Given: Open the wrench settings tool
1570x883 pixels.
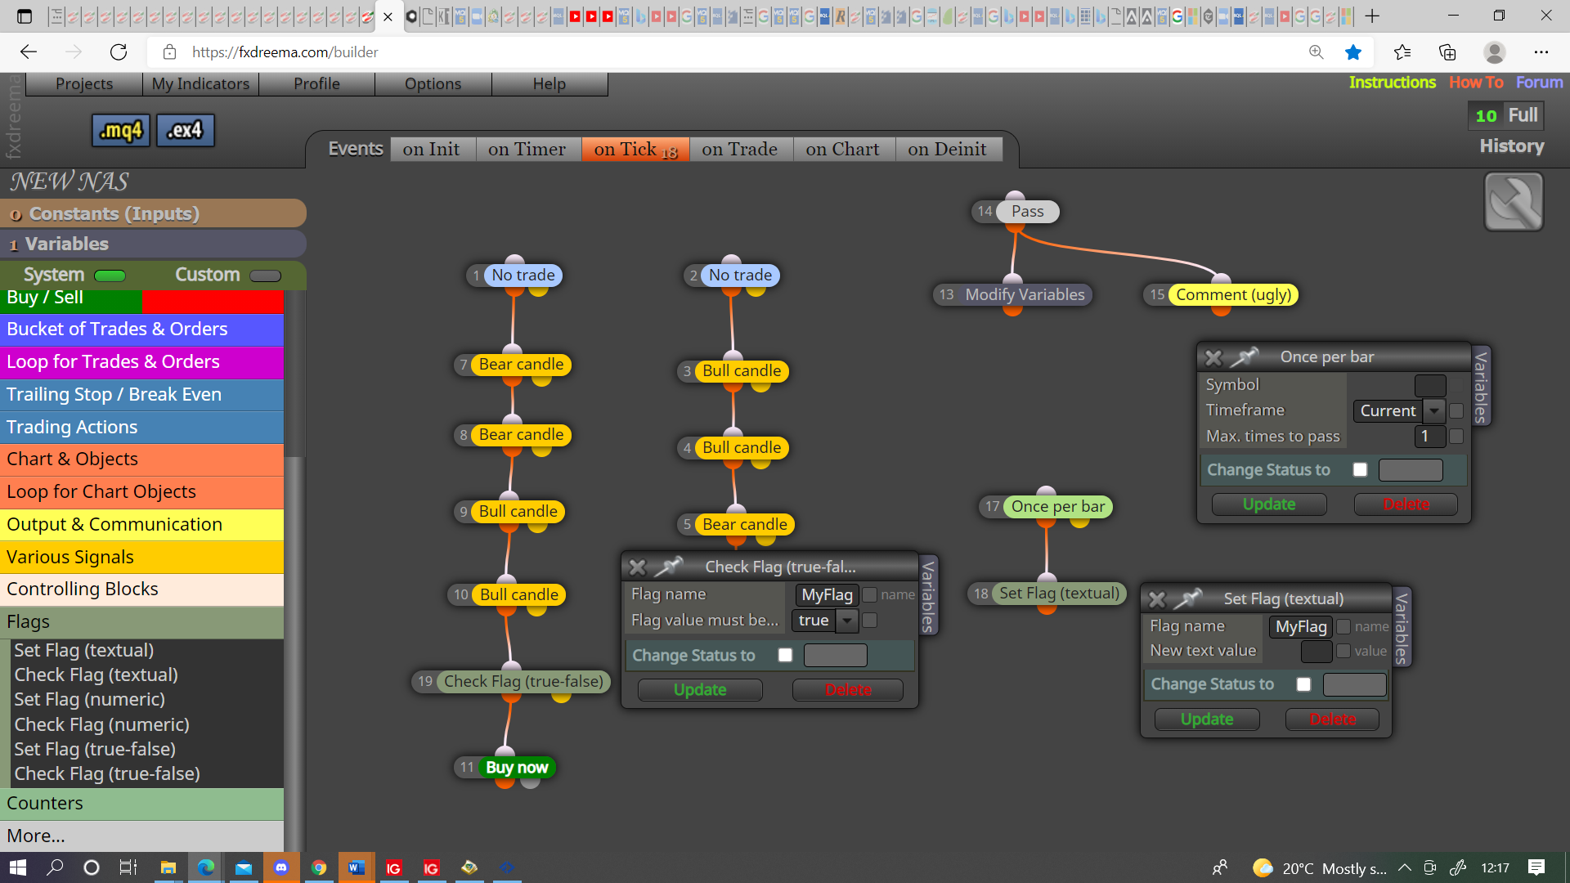Looking at the screenshot, I should pos(1514,202).
